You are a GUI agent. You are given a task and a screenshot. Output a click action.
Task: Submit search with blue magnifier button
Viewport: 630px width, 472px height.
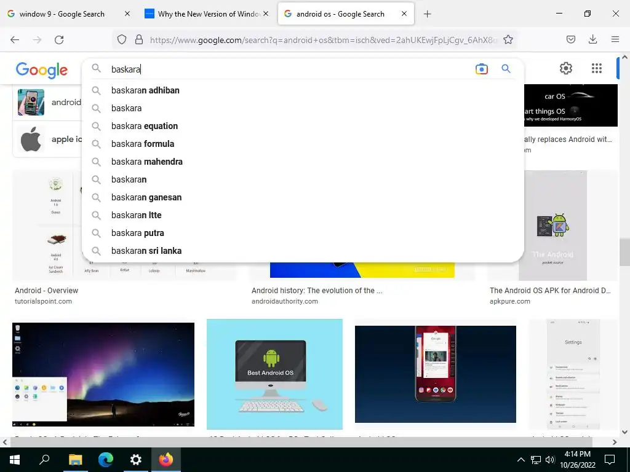(506, 69)
